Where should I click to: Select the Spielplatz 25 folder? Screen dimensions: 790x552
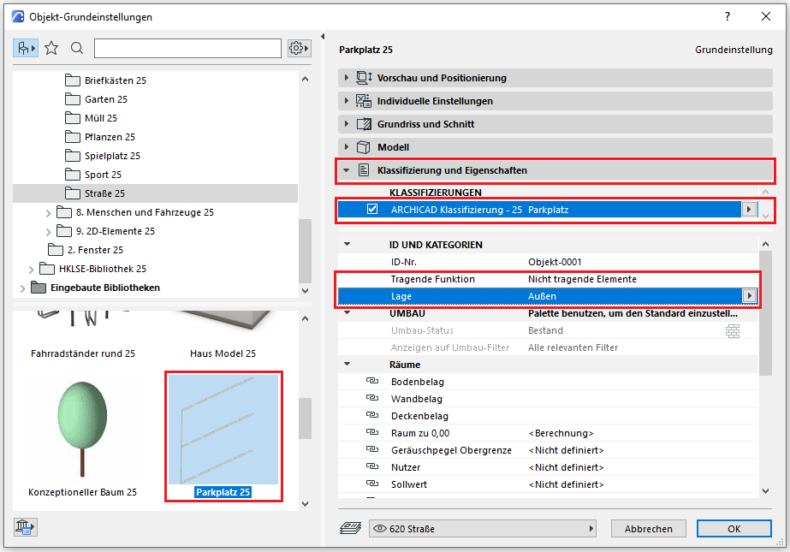click(111, 156)
